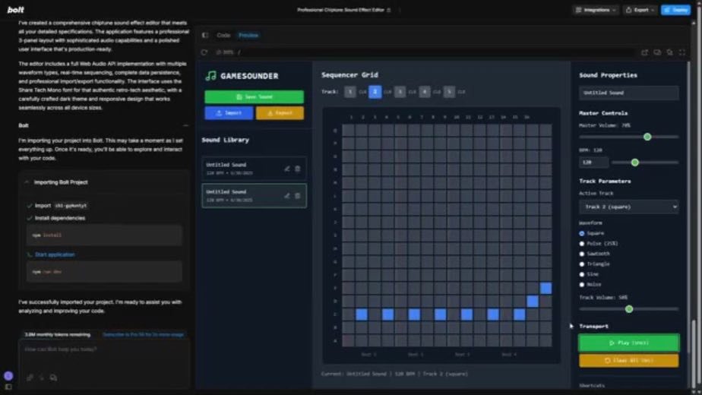Screen dimensions: 702x395
Task: Collapse the Bolt message with the dash icon
Action: 185,125
